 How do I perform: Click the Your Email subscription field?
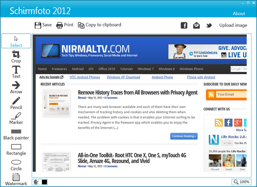pyautogui.click(x=231, y=94)
